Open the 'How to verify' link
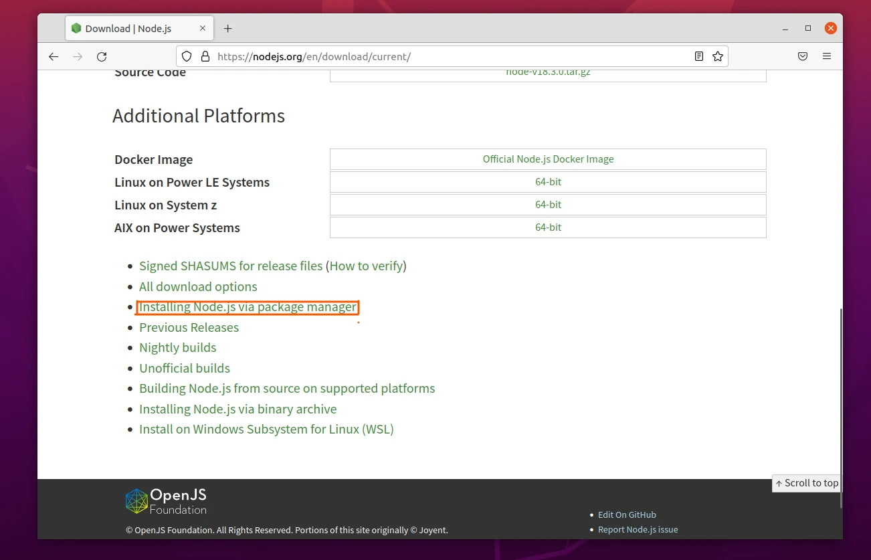 click(366, 266)
